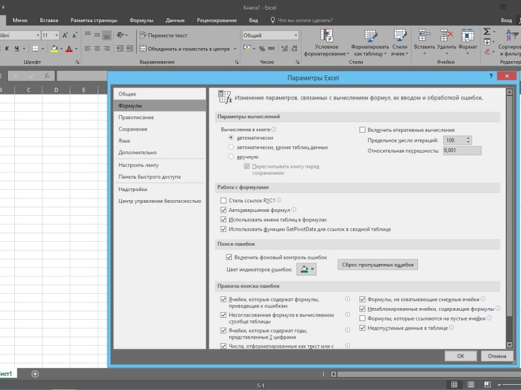The image size is (521, 390).
Task: Switch to the Рецензирование ribbon tab
Action: point(217,20)
